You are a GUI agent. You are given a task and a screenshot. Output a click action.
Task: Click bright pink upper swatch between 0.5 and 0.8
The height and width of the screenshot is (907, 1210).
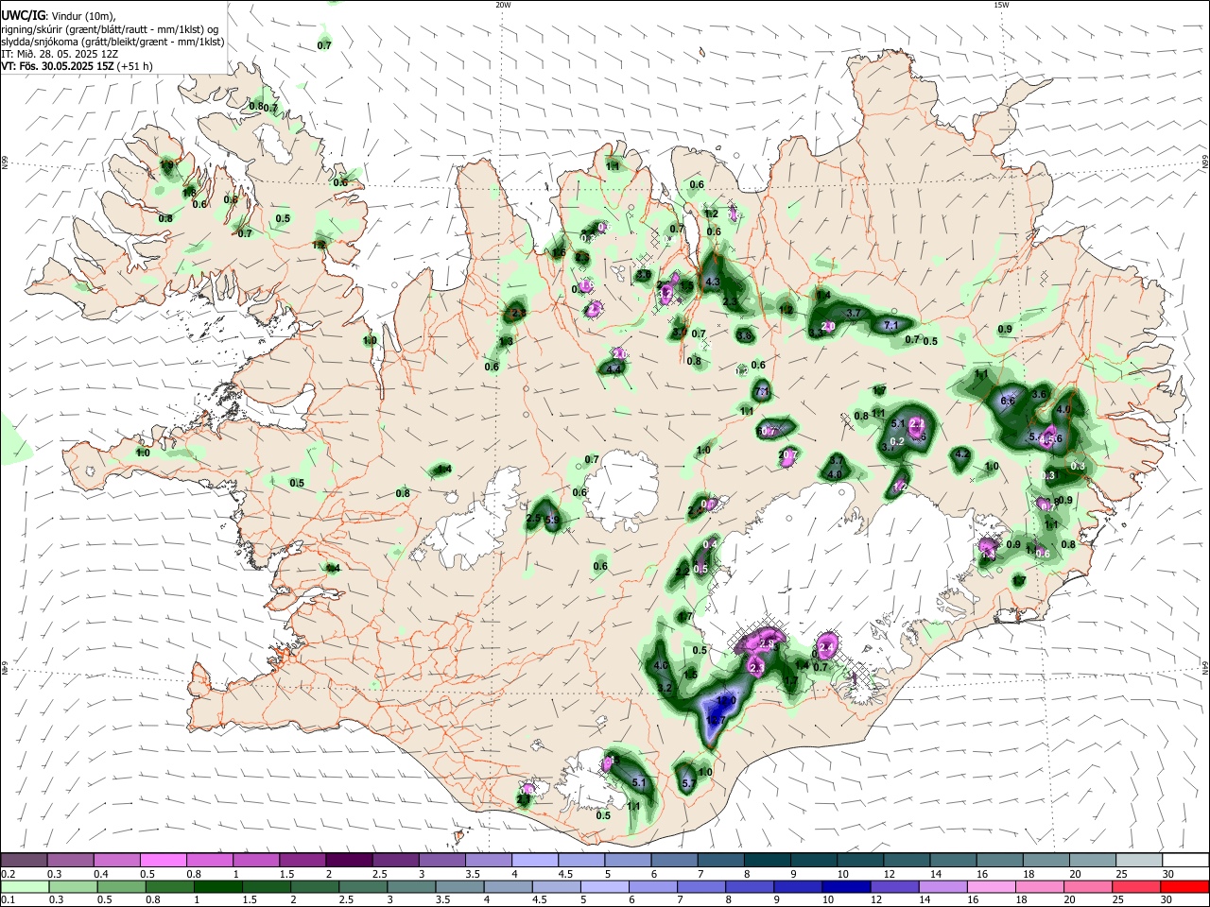(163, 861)
